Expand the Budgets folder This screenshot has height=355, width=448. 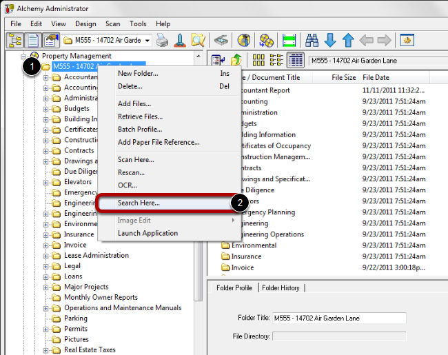[45, 109]
